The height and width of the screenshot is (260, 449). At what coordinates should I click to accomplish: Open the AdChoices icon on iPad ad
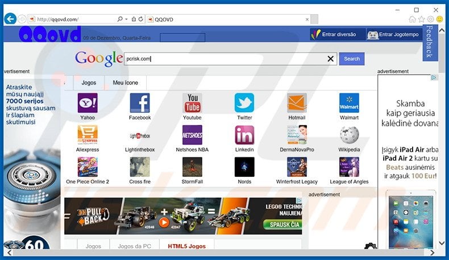434,78
